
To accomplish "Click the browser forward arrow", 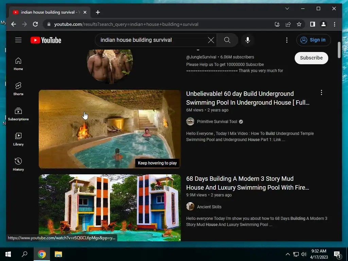I will pos(24,24).
